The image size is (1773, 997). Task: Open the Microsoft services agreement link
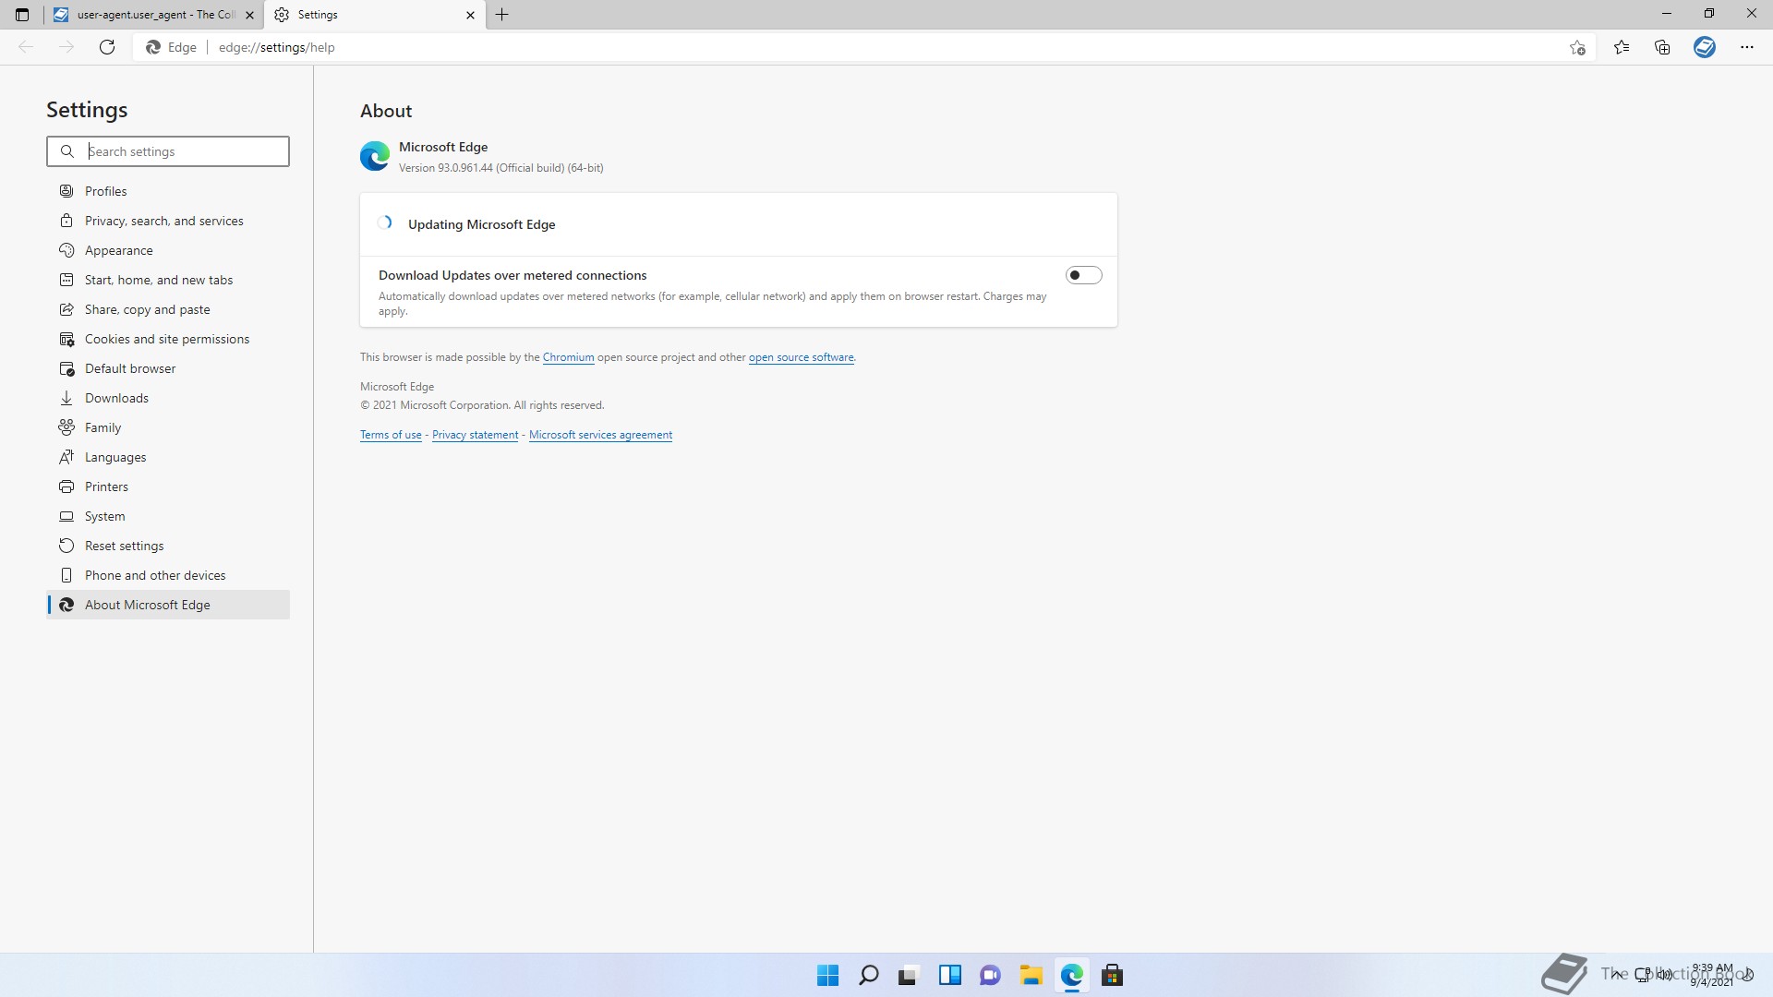point(600,435)
